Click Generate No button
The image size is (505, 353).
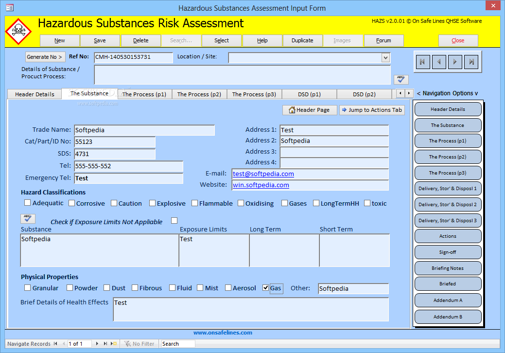[45, 57]
